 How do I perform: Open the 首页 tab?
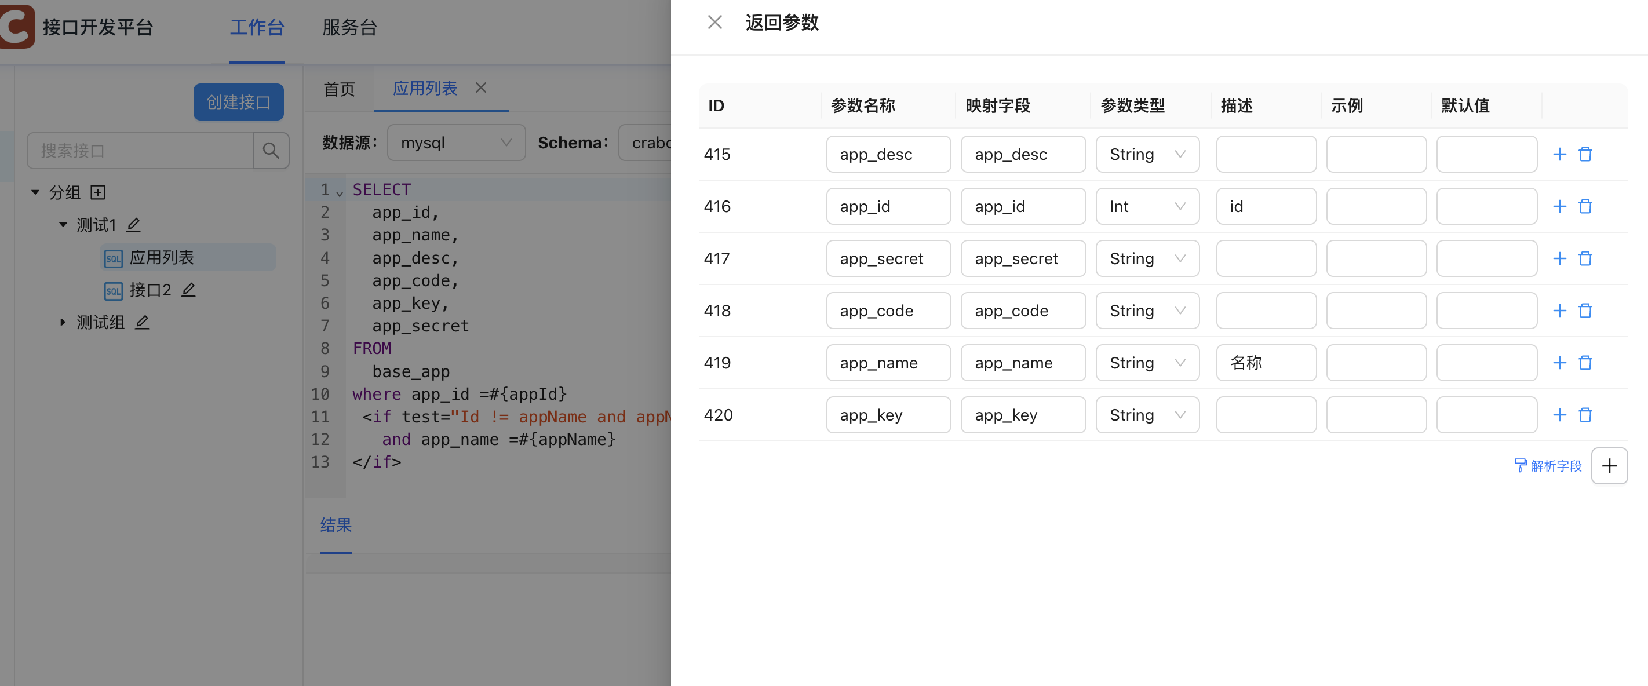(x=339, y=89)
